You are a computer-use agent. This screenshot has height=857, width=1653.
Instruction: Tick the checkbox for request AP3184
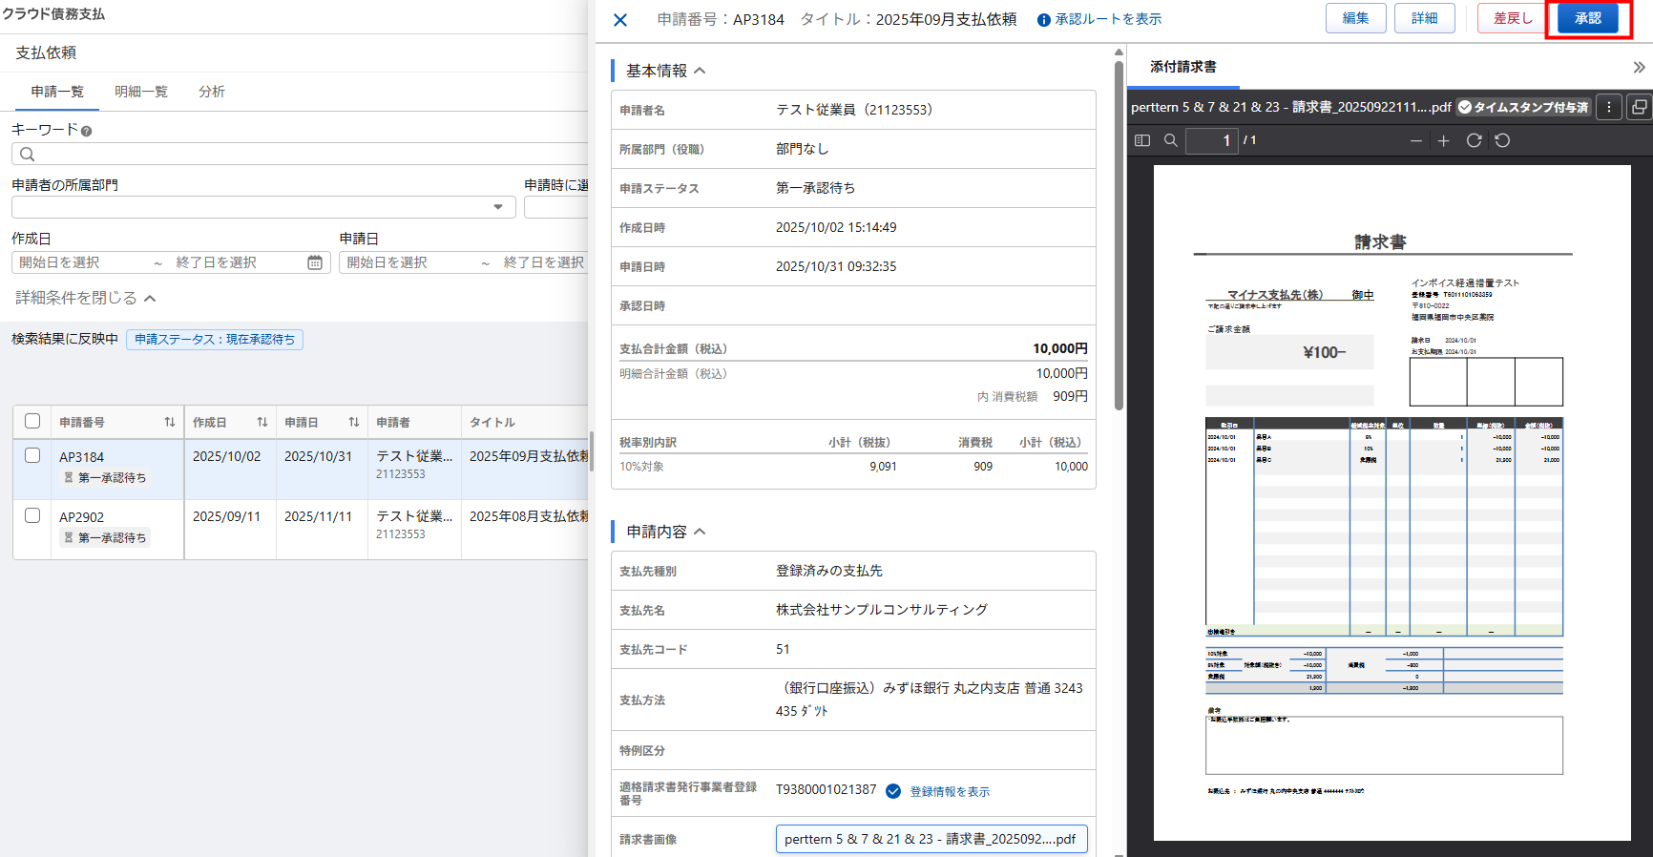(x=32, y=455)
